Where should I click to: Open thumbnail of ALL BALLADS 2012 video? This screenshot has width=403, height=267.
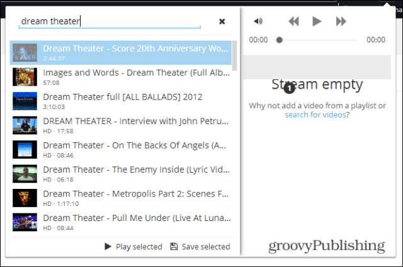coord(25,101)
